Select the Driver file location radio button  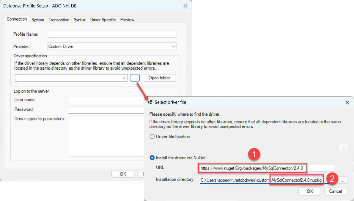click(x=152, y=137)
